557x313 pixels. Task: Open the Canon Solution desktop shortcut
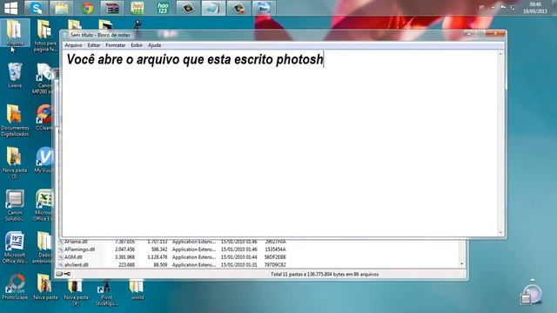click(15, 205)
